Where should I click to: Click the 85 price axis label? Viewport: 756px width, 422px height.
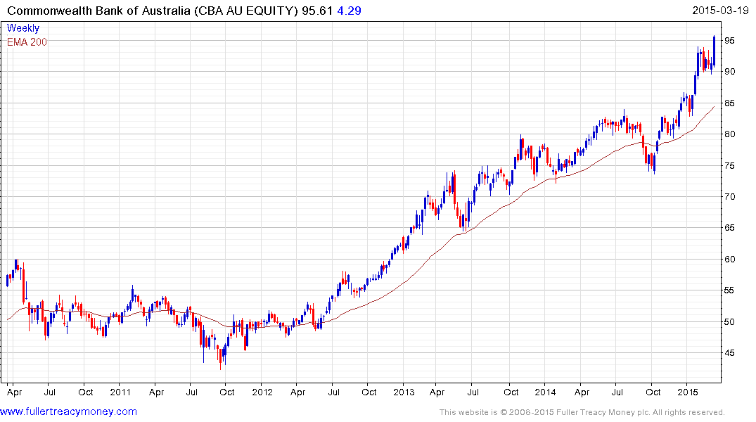tap(730, 103)
